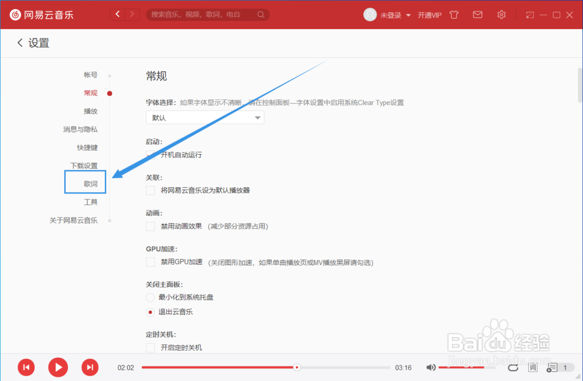This screenshot has height=381, width=583.
Task: Open the 帐号 settings section
Action: click(x=90, y=75)
